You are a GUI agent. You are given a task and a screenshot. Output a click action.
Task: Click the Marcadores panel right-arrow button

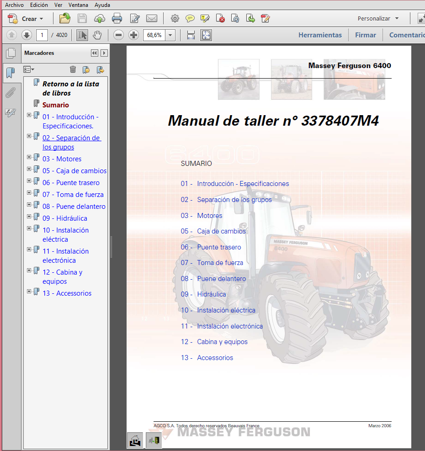coord(104,53)
